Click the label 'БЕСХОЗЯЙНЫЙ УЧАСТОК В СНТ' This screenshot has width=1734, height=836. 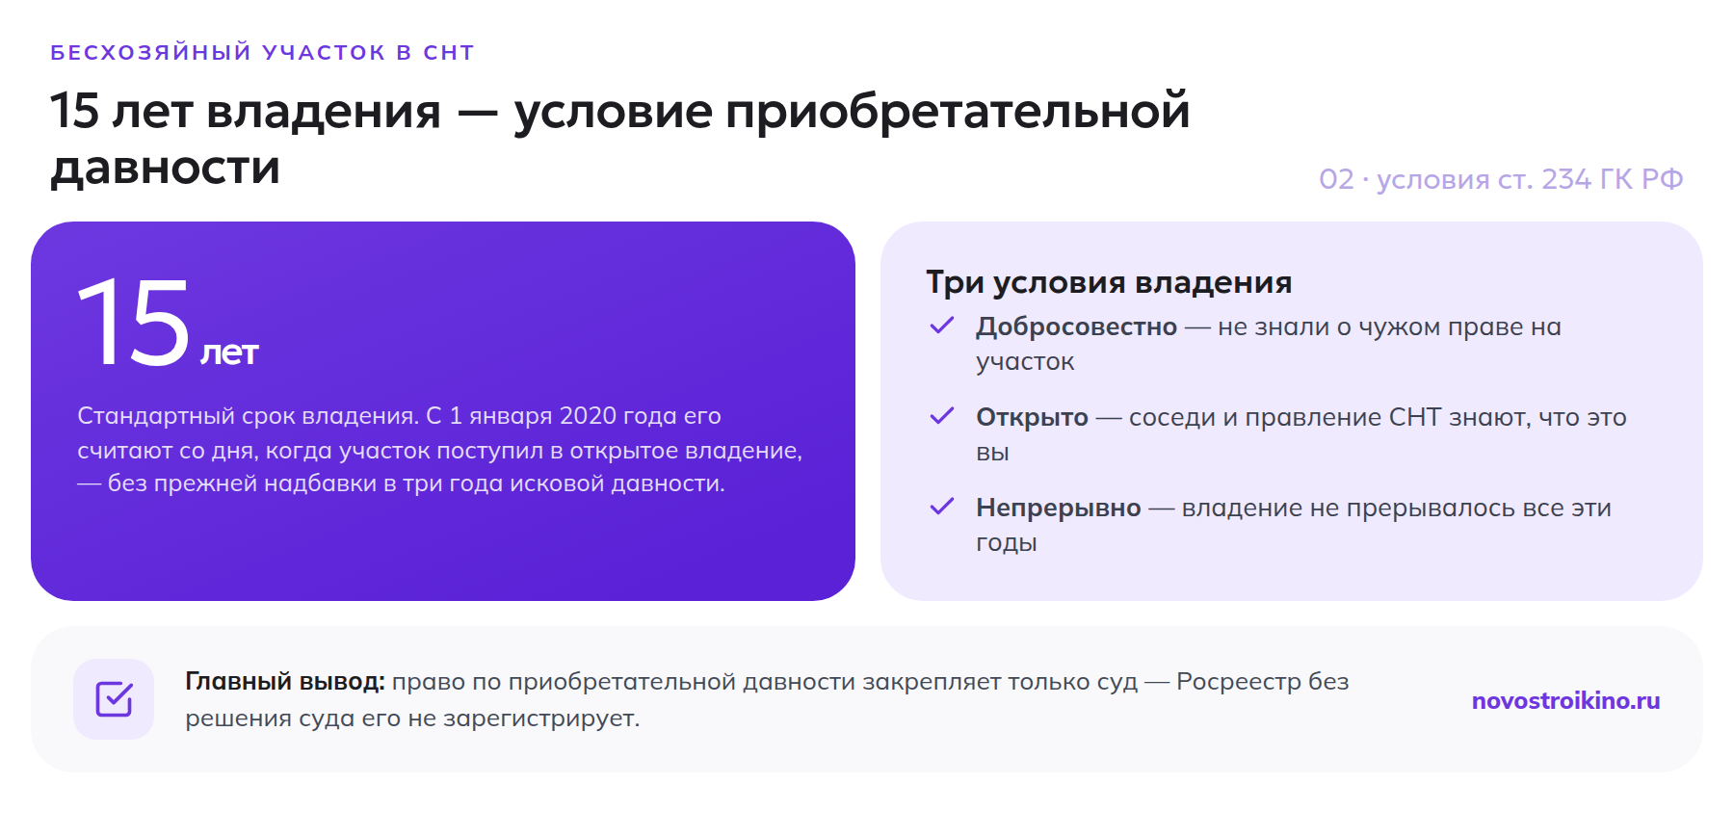tap(262, 52)
